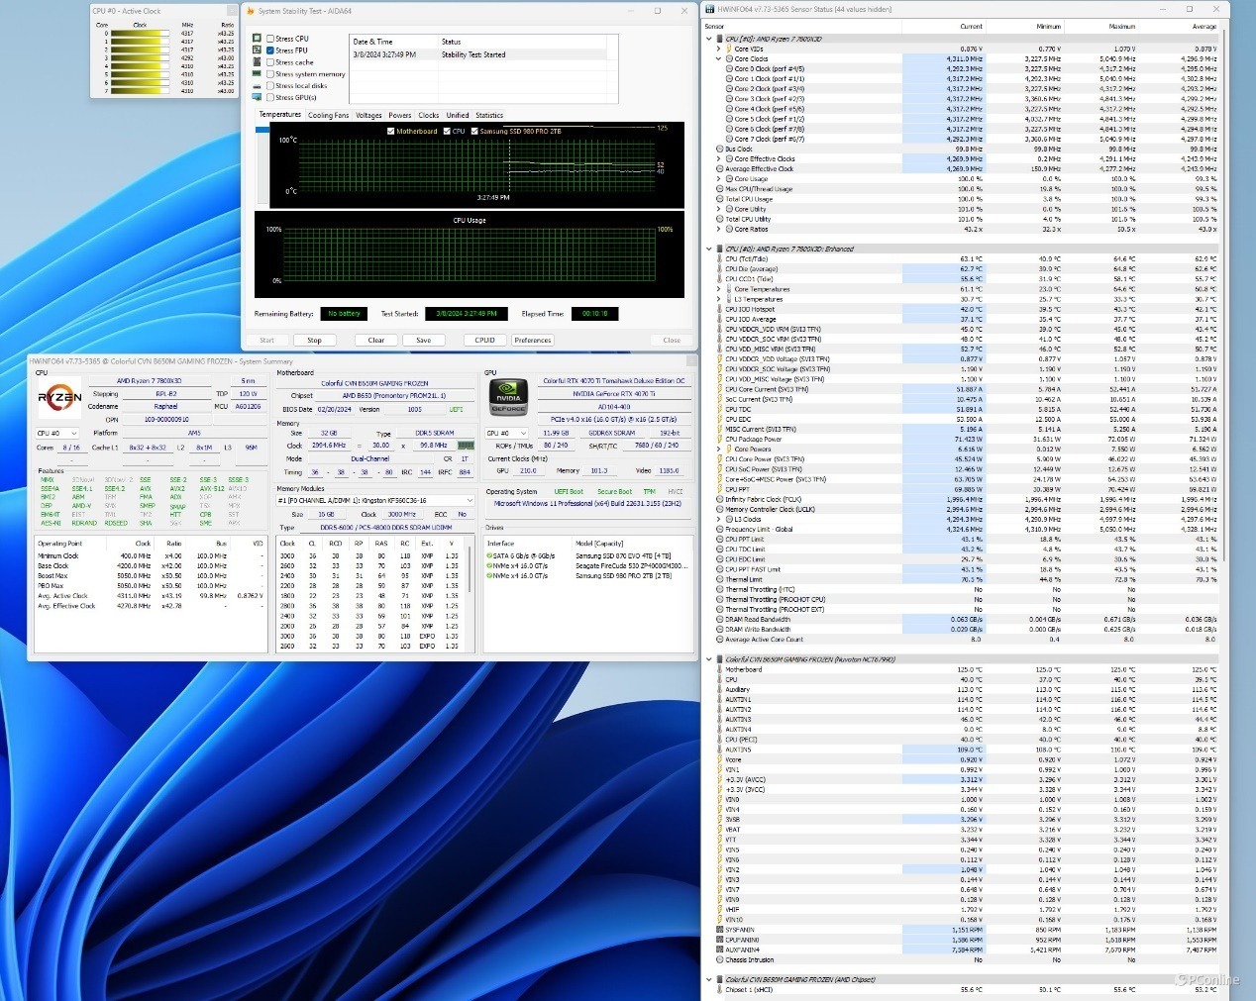Click the CPU (Tctl/Tdie) thermometer icon
The height and width of the screenshot is (1001, 1256).
[x=719, y=259]
